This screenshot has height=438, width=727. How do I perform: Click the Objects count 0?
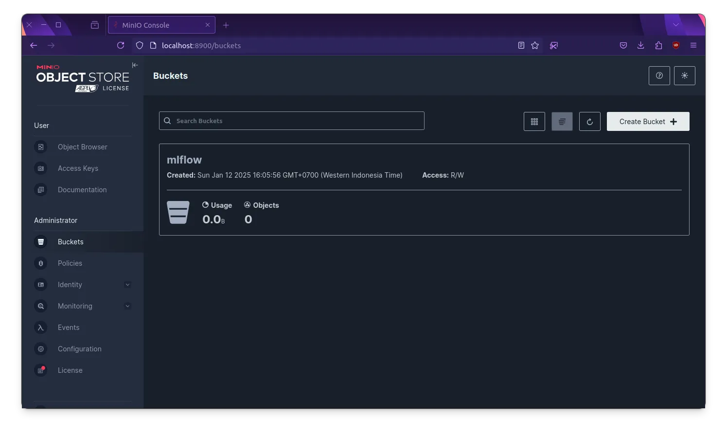[248, 219]
